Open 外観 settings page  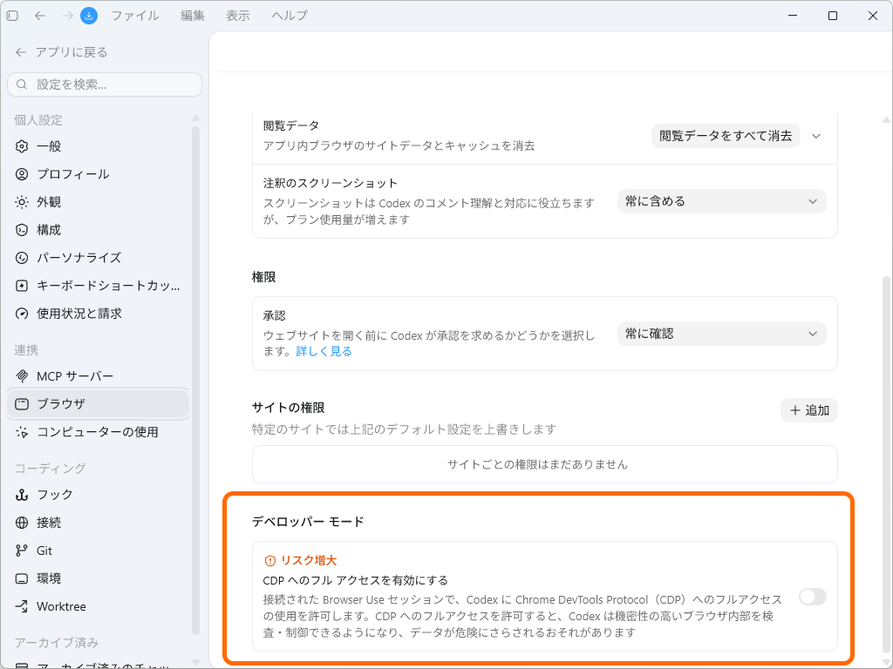coord(98,202)
